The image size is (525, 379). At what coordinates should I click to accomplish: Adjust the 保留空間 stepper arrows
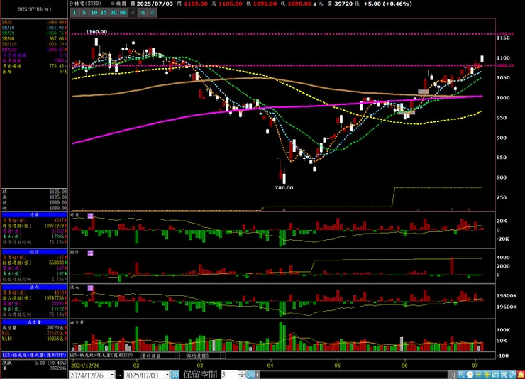point(242,375)
